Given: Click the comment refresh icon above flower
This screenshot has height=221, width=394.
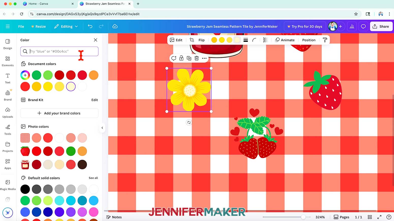Looking at the screenshot, I should point(174,58).
